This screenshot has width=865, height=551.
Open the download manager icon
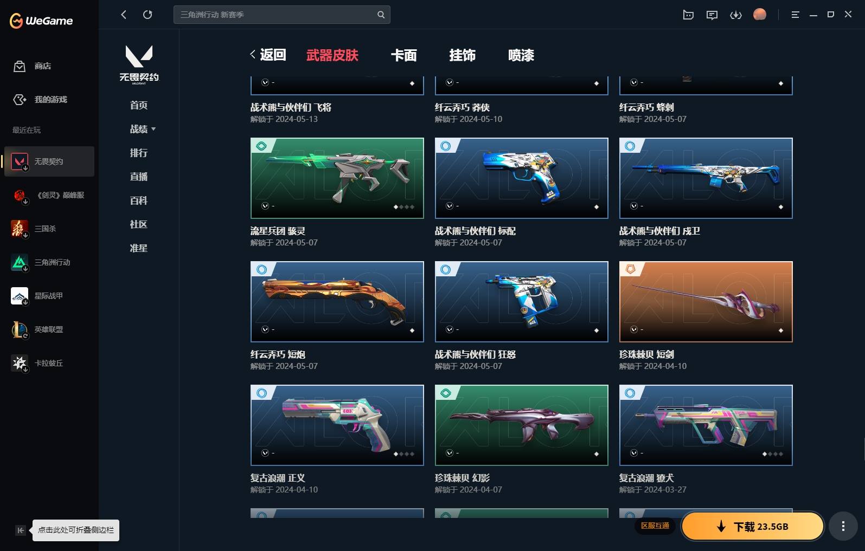click(736, 15)
